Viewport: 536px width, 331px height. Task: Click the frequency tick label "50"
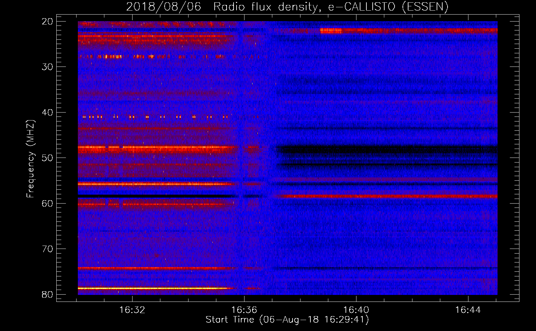click(48, 158)
